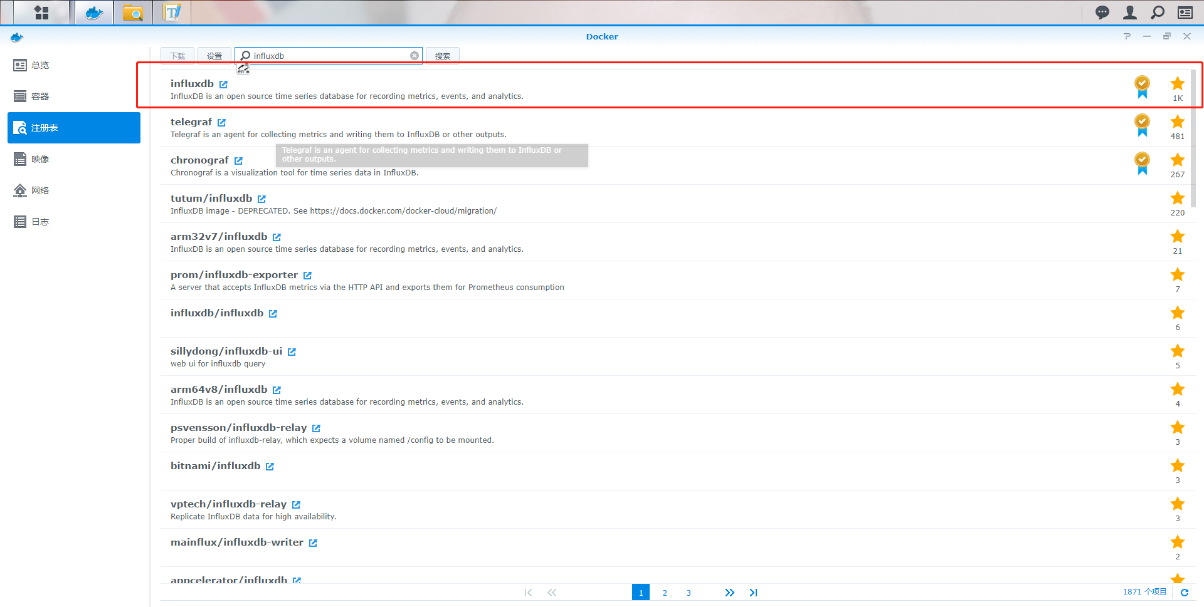Open tutum/influxdb external link icon
Screen dimensions: 1204x607
[261, 199]
